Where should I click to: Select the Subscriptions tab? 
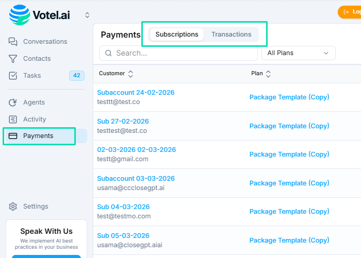[177, 35]
